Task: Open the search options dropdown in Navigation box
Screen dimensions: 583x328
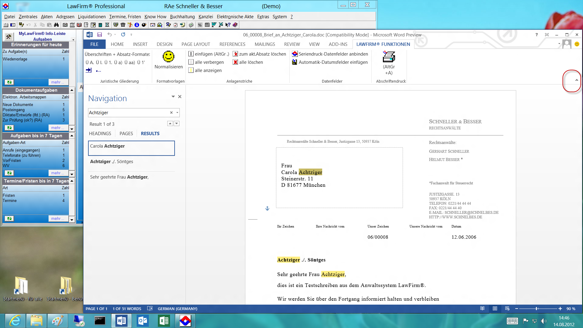Action: [x=177, y=113]
